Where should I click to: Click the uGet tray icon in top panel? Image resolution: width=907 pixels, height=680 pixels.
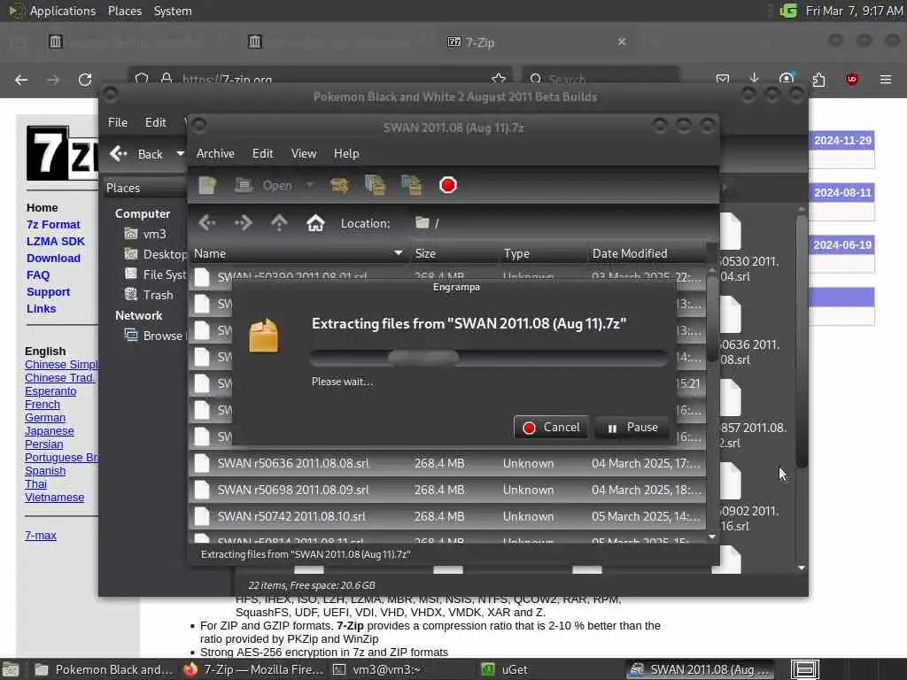(787, 11)
